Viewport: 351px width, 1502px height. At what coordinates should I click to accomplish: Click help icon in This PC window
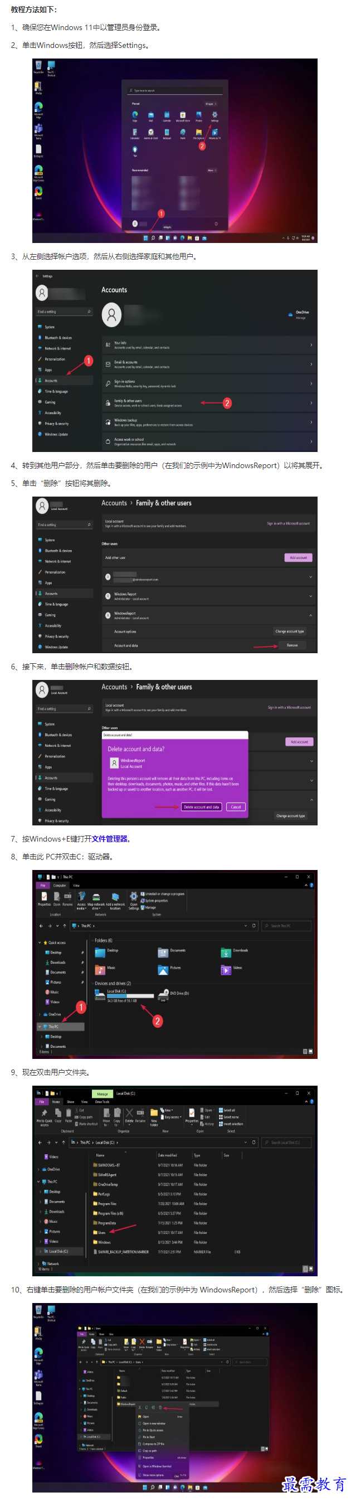[x=312, y=885]
